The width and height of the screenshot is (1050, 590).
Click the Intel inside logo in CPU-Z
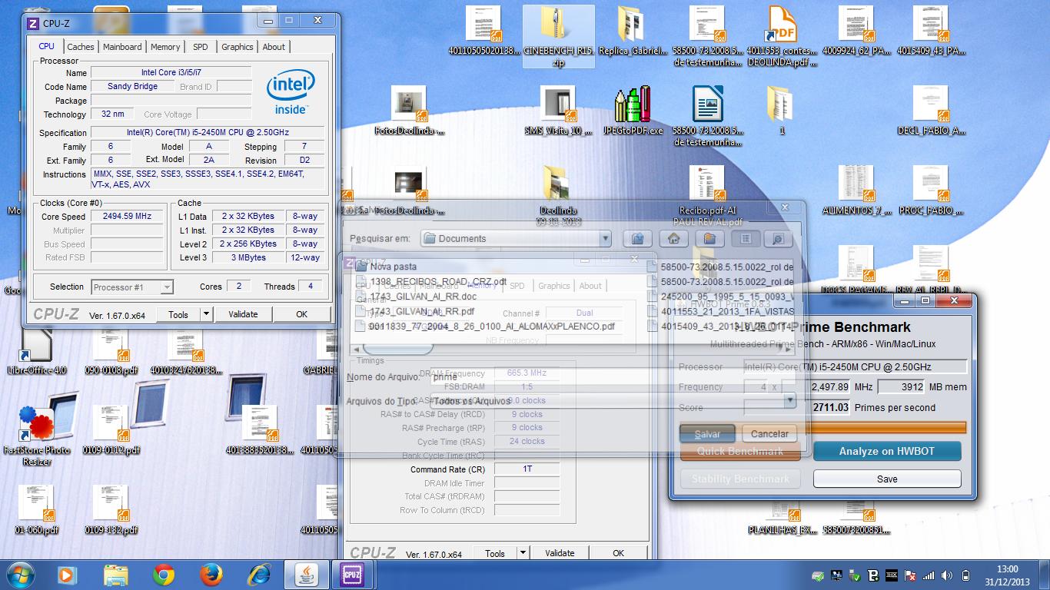tap(291, 94)
